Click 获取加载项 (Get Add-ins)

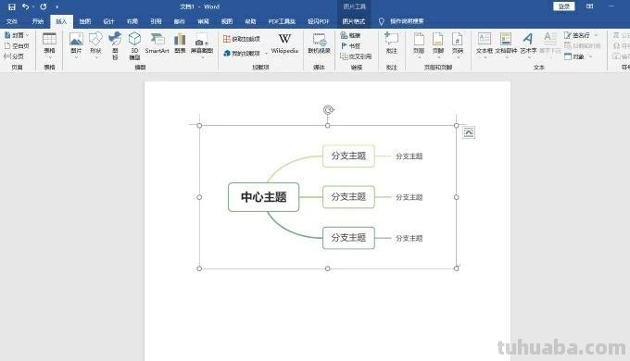(242, 39)
